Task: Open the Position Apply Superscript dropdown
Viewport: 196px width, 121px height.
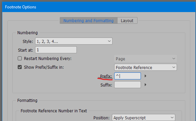Action: coord(144,118)
